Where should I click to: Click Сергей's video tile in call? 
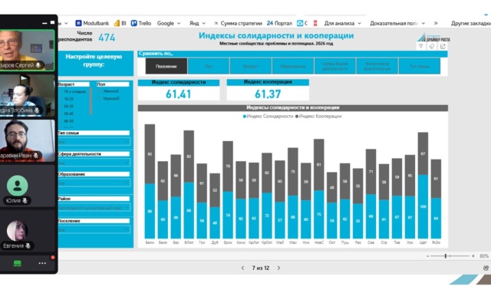point(28,51)
